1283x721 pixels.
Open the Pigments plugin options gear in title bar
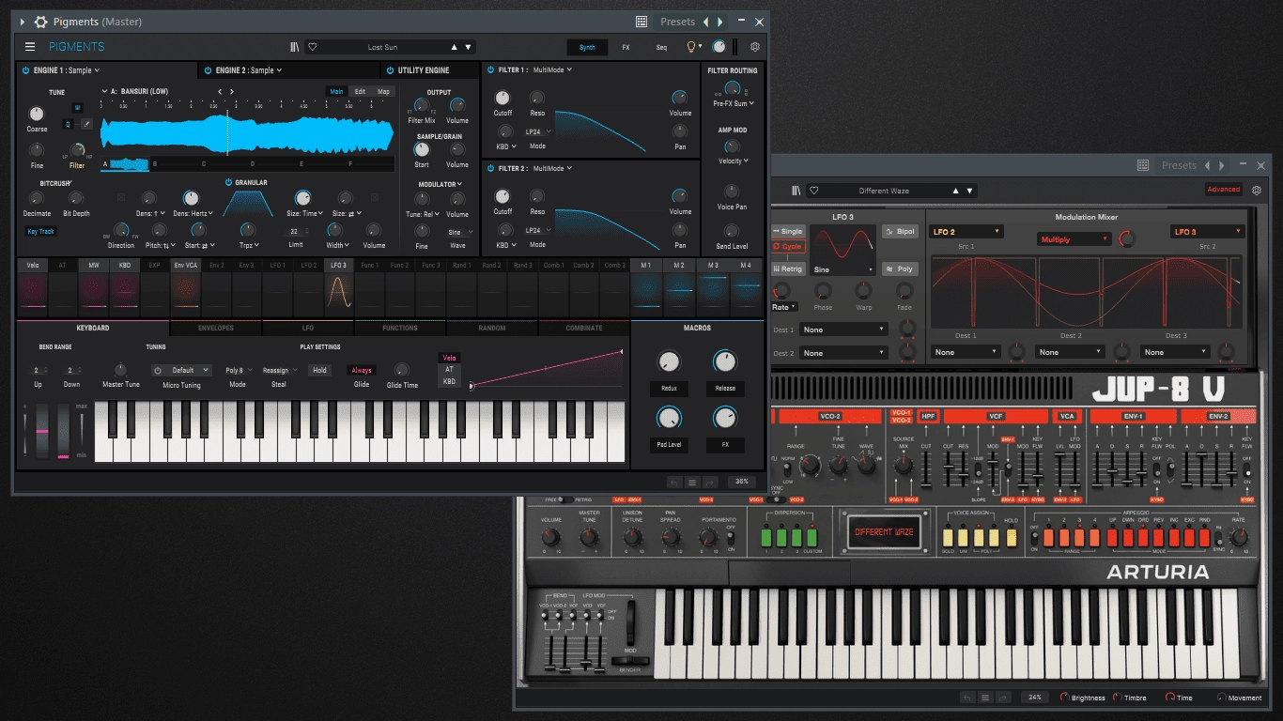[40, 22]
